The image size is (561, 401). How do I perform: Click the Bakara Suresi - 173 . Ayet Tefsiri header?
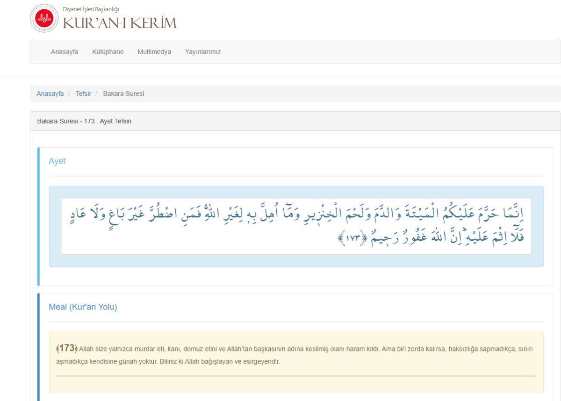pyautogui.click(x=84, y=121)
